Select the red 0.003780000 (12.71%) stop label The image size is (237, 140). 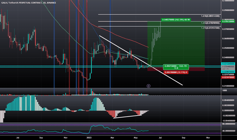176,72
